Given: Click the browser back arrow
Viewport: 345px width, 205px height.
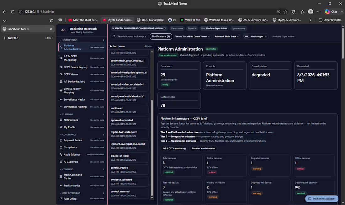Looking at the screenshot, I should (x=5, y=12).
